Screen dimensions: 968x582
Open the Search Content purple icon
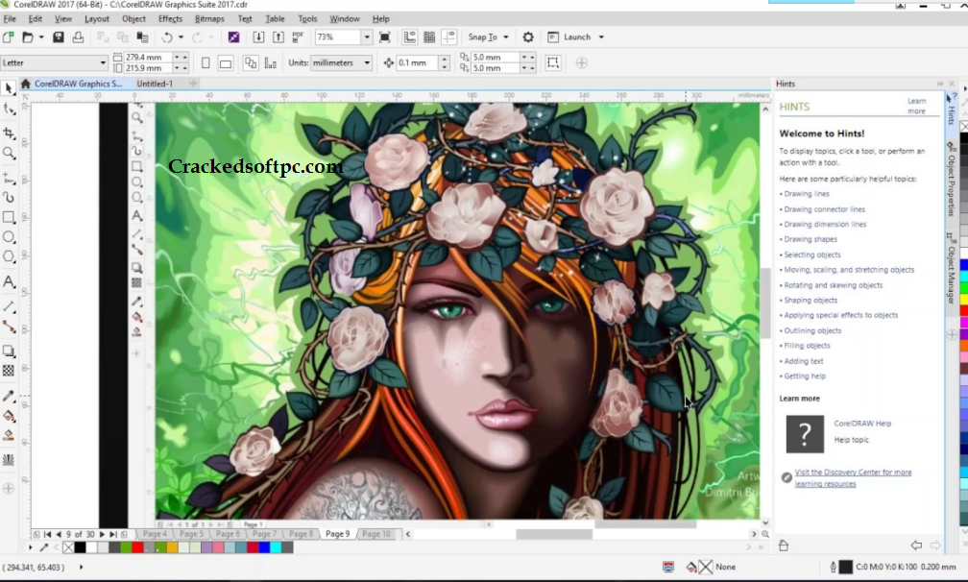[233, 37]
